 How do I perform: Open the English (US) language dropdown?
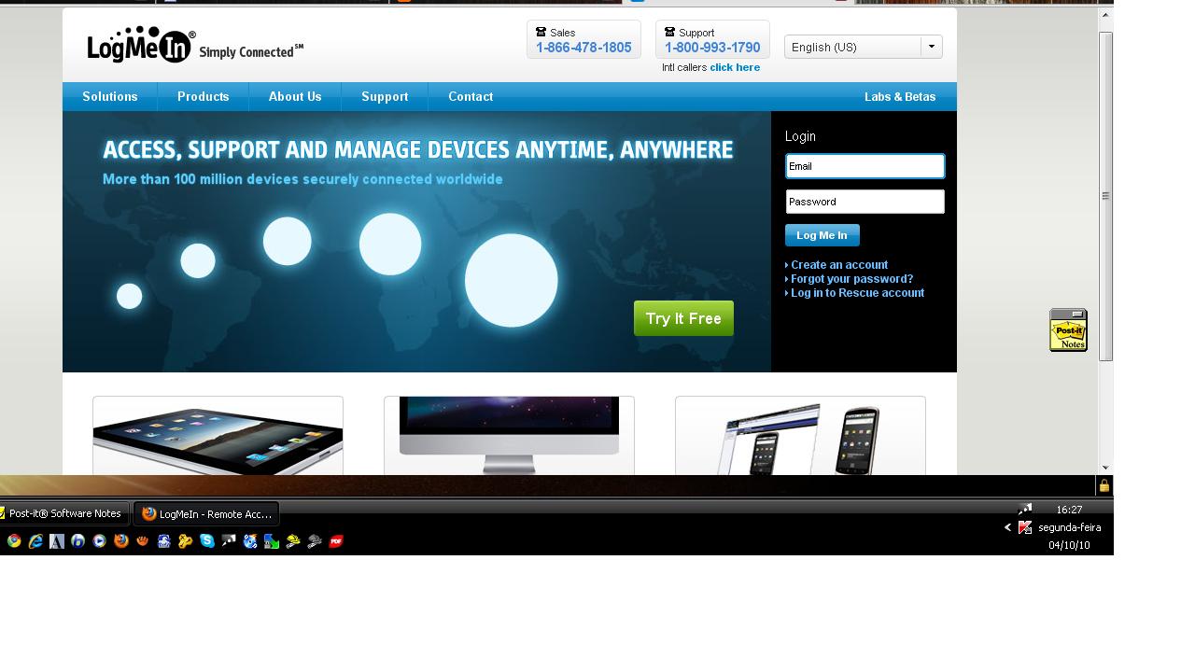tap(864, 47)
